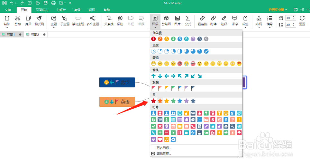The height and width of the screenshot is (165, 310).
Task: Select the red star icon
Action: pyautogui.click(x=153, y=101)
